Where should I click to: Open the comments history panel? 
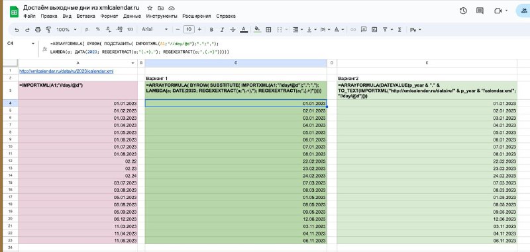point(480,11)
